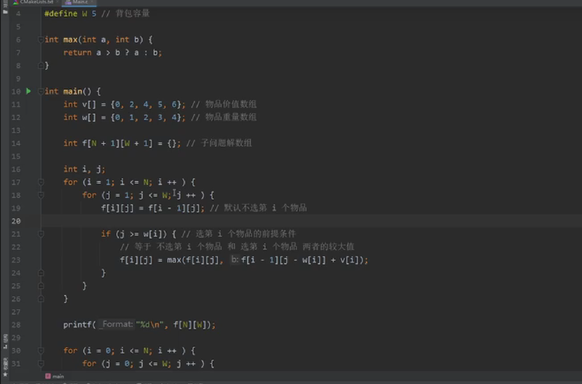Open the project folder icon in sidebar
The width and height of the screenshot is (582, 384).
[5, 12]
